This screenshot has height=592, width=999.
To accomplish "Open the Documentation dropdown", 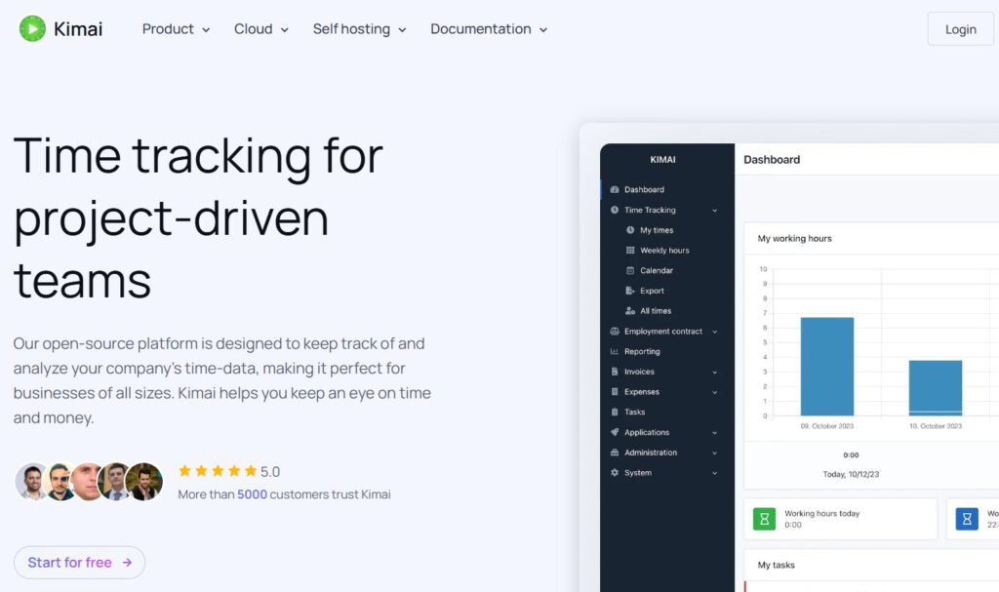I will point(489,29).
